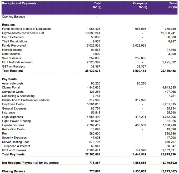Click 'Consulting & Accounting' row label

tap(18, 96)
